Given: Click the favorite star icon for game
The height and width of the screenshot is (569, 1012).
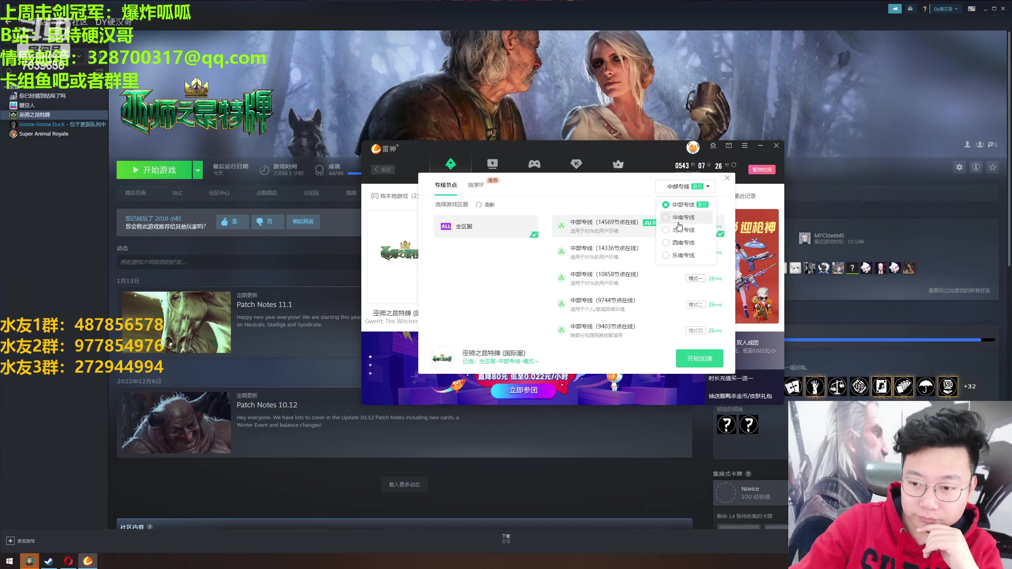Looking at the screenshot, I should point(992,167).
